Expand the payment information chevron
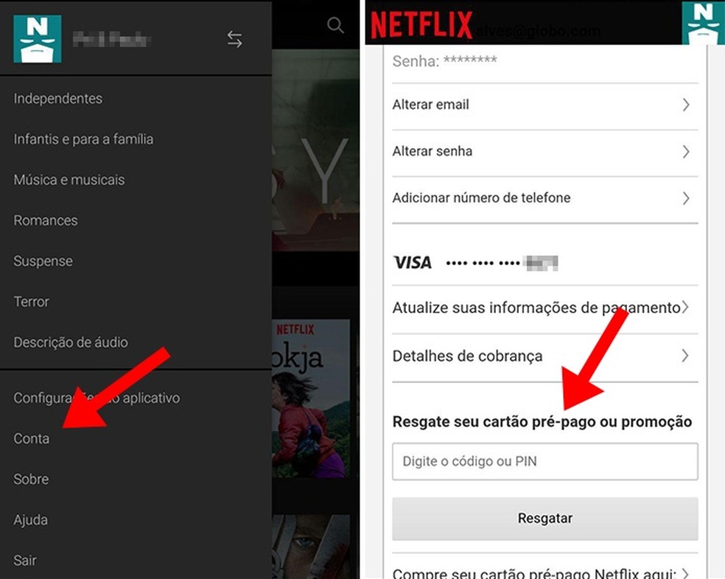 click(x=686, y=306)
